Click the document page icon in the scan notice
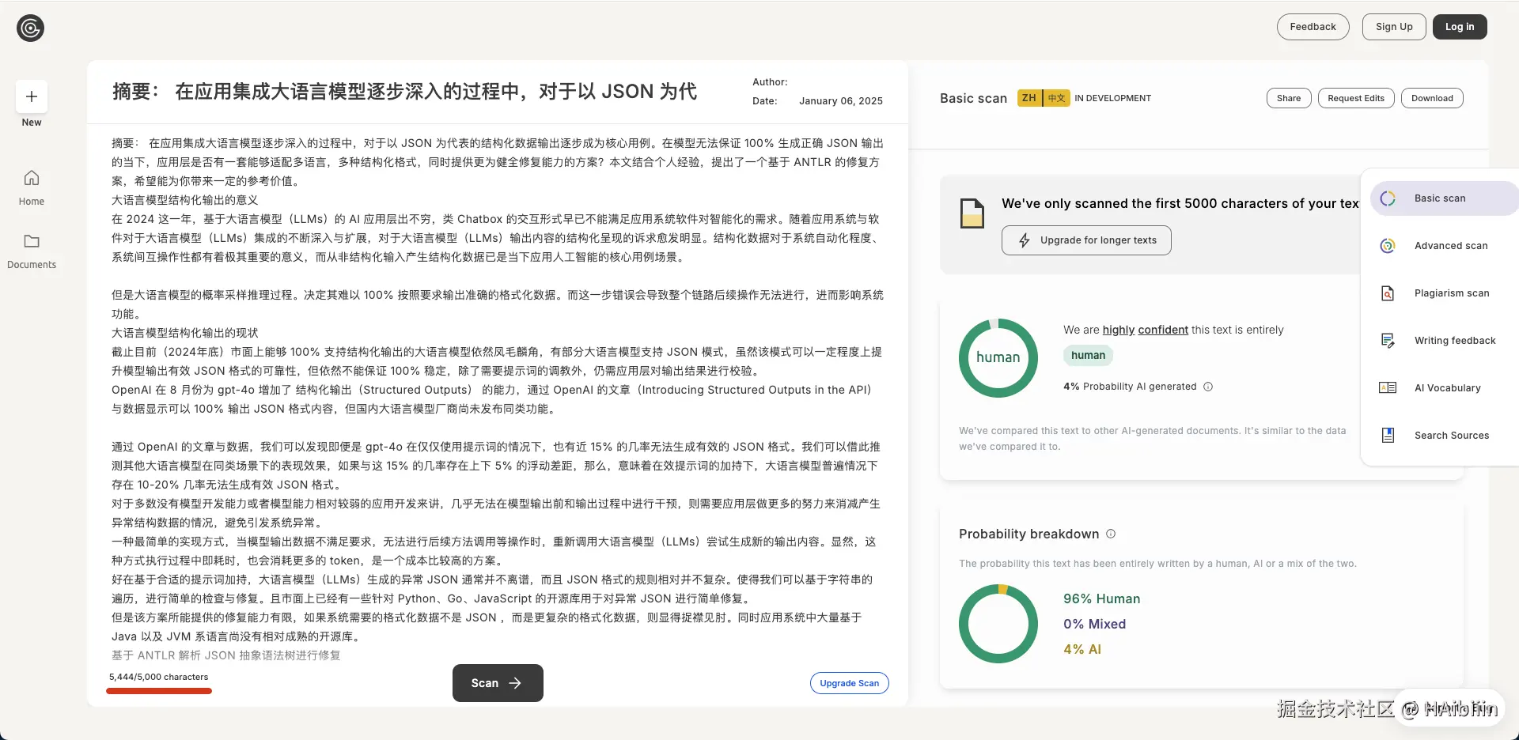Screen dimensions: 1519x740 click(x=972, y=213)
